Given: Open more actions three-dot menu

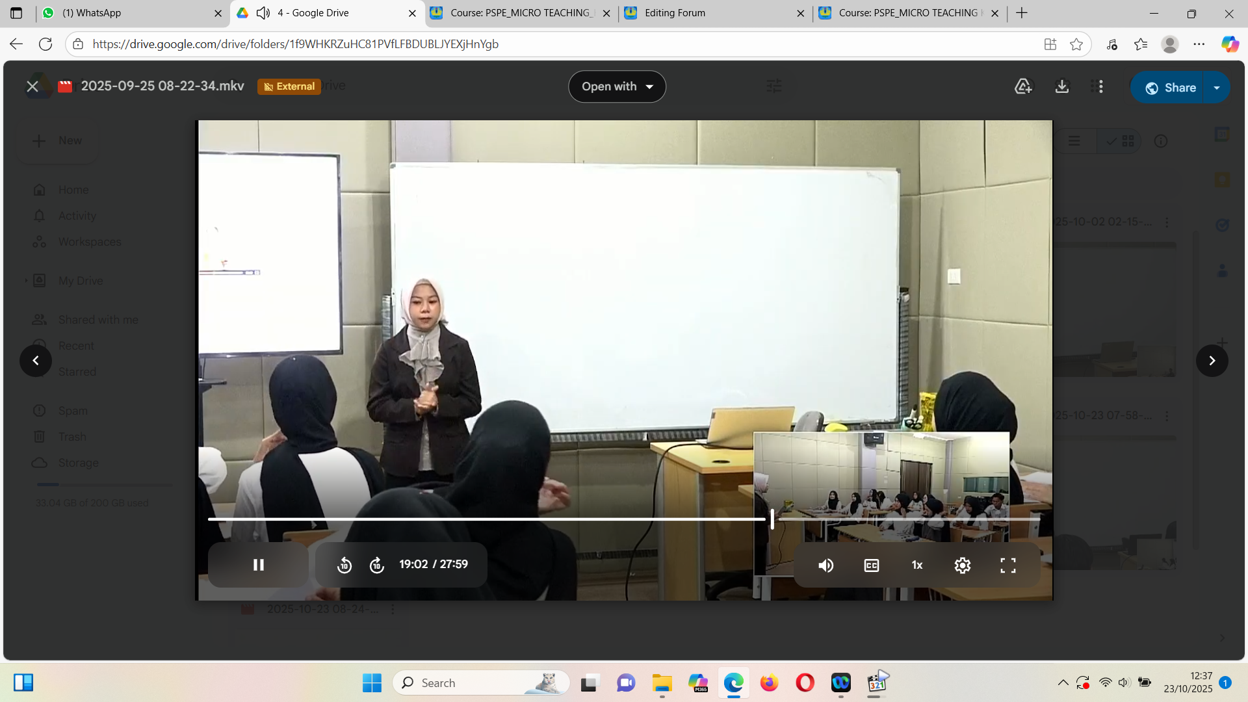Looking at the screenshot, I should (1100, 86).
